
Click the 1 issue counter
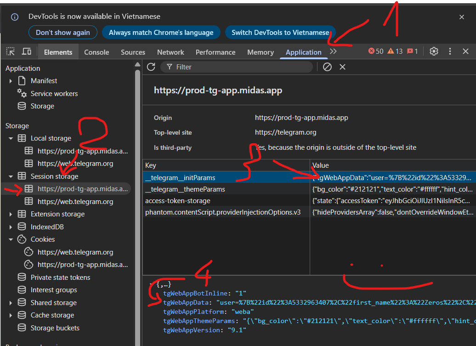[x=413, y=51]
